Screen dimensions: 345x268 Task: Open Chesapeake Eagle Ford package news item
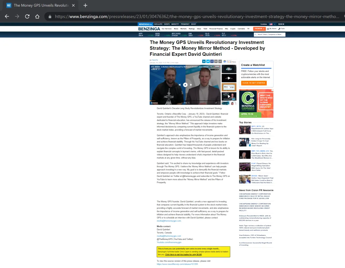click(255, 196)
